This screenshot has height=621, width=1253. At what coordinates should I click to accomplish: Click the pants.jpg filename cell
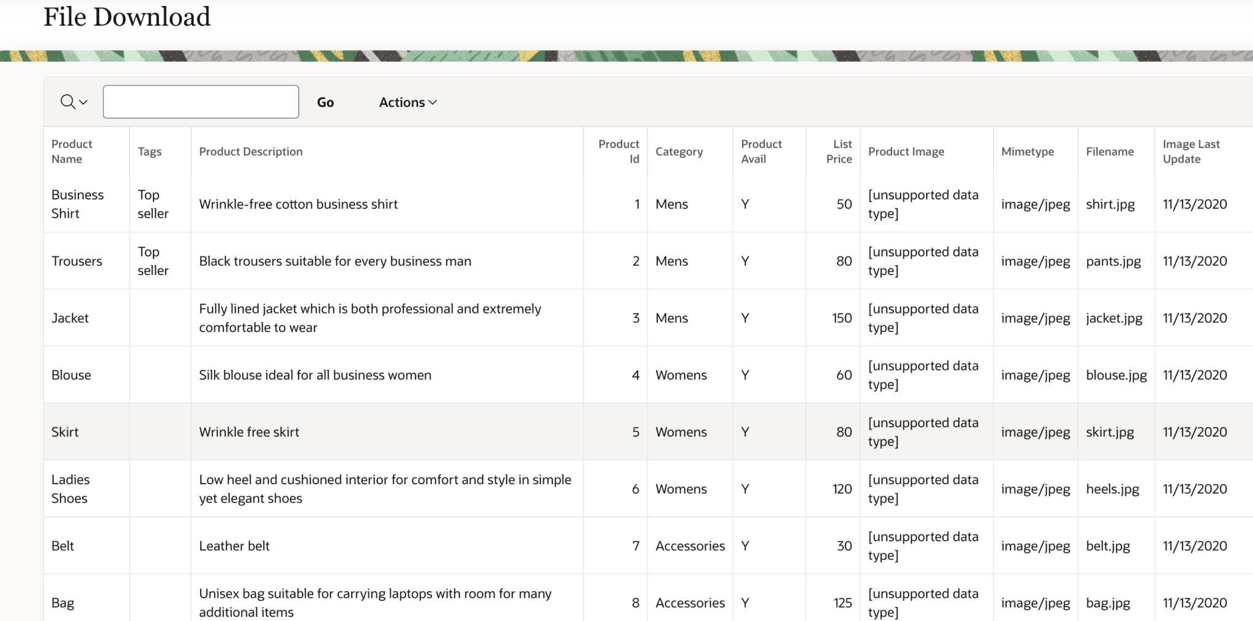1113,261
